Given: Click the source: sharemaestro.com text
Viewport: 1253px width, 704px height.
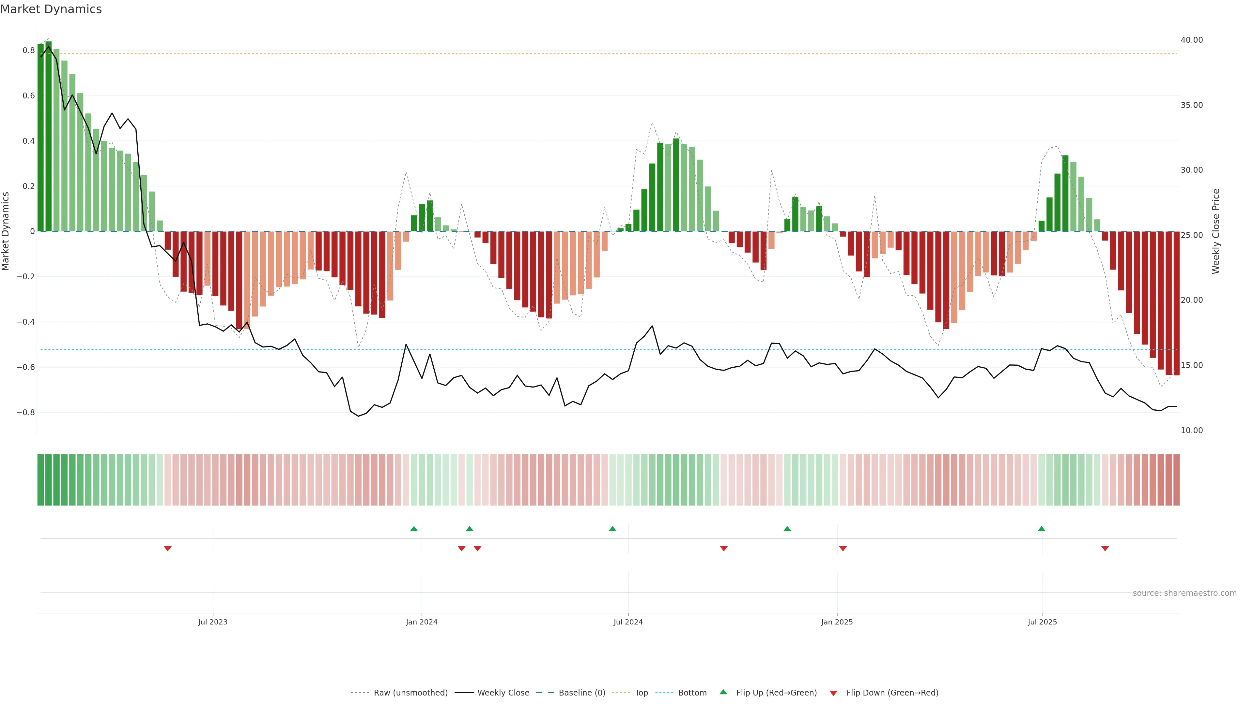Looking at the screenshot, I should (x=1184, y=593).
